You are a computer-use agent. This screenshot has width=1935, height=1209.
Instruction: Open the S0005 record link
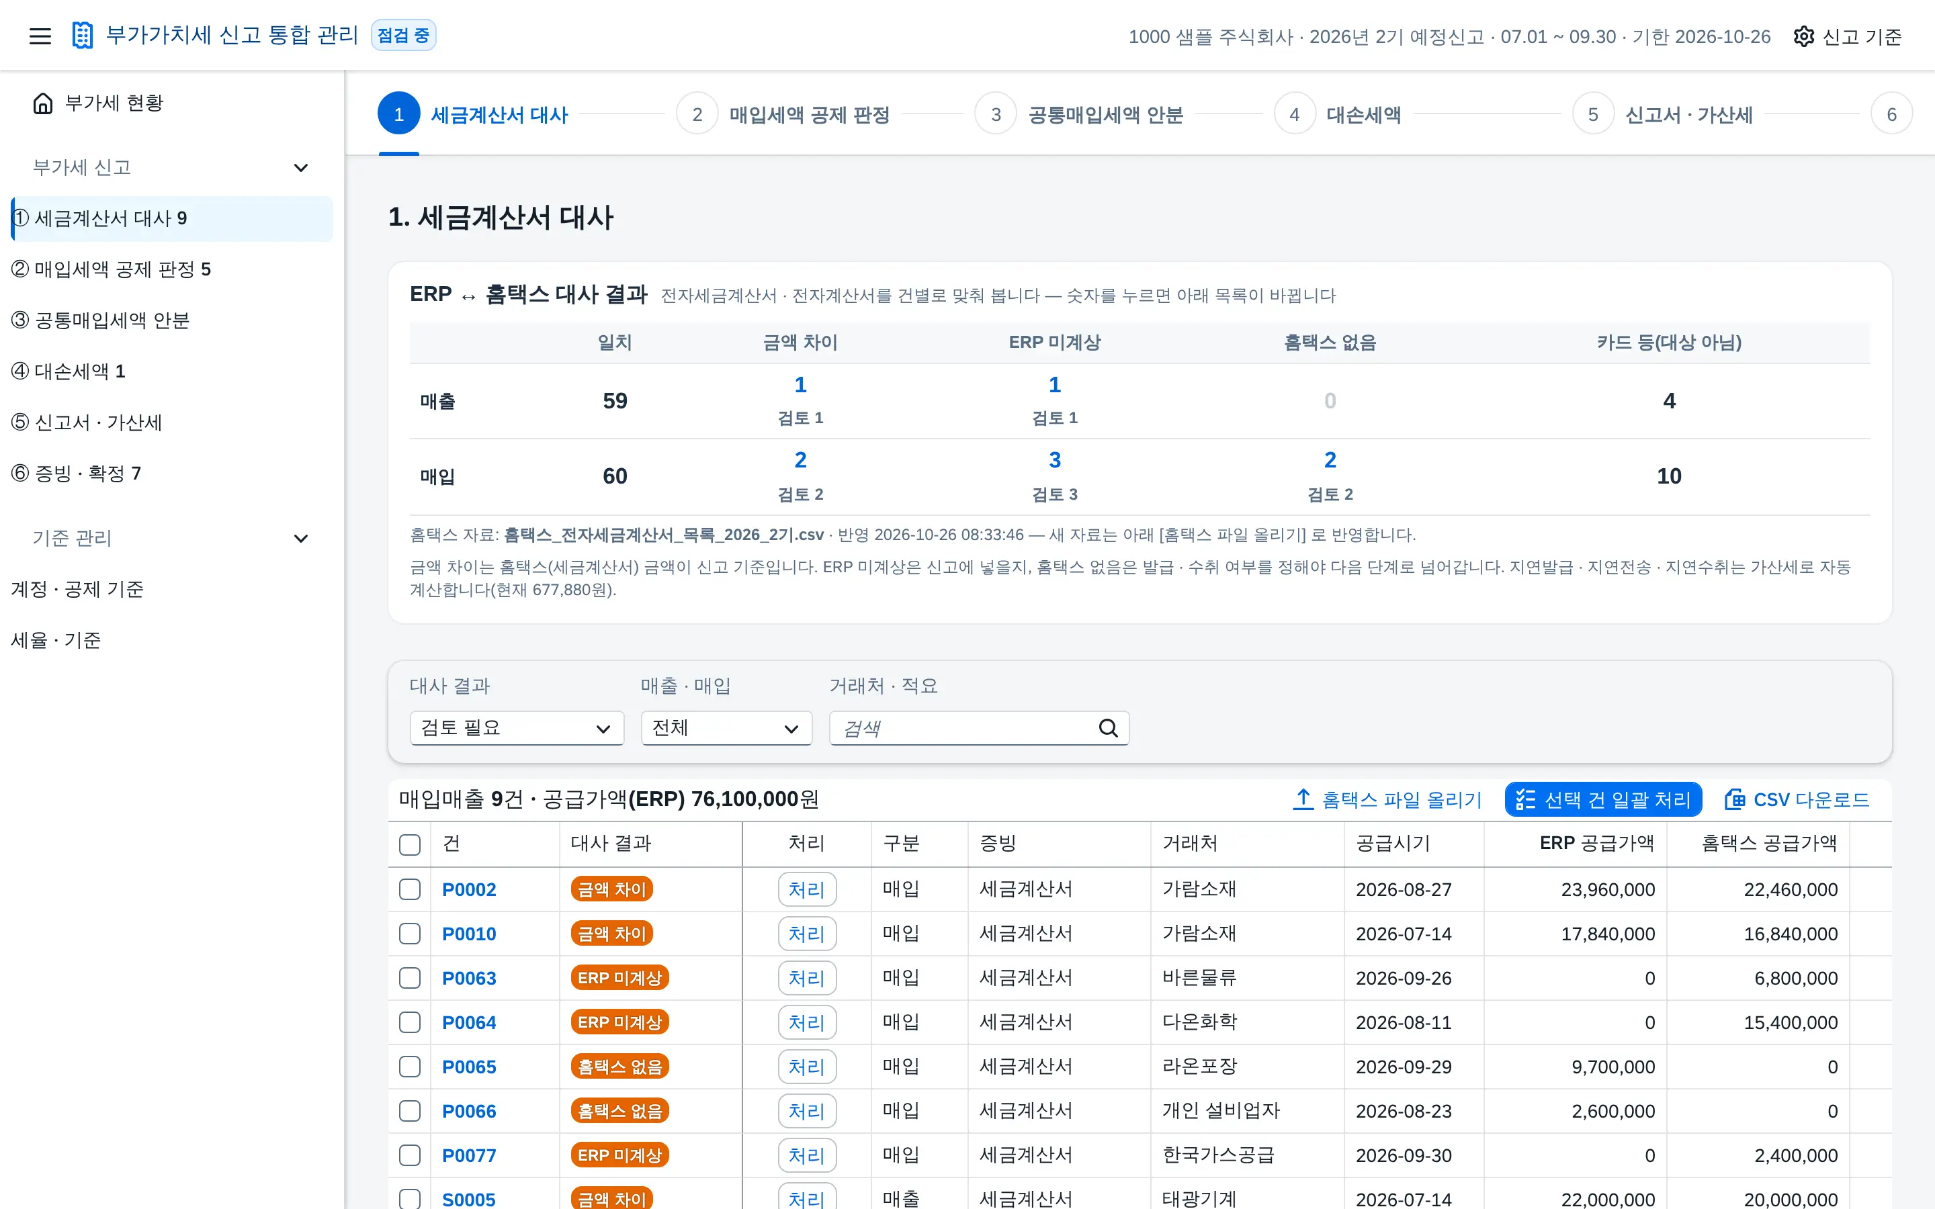pos(468,1200)
